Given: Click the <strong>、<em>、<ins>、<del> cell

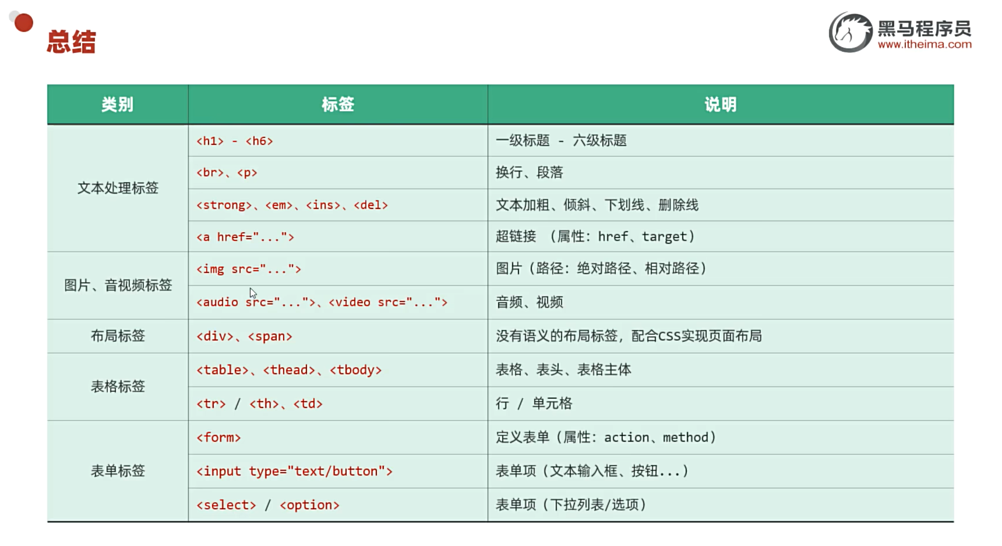Looking at the screenshot, I should 338,205.
